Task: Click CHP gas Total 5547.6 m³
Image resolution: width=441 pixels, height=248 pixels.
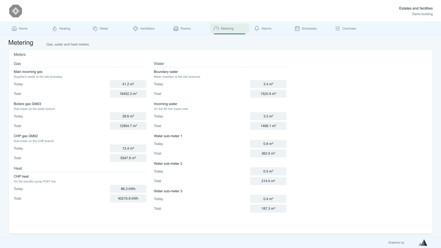Action: pos(128,158)
